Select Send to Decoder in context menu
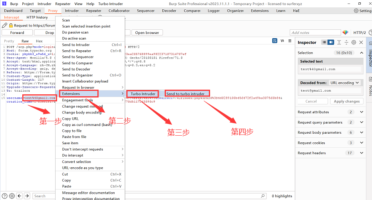This screenshot has width=372, height=200. pyautogui.click(x=90, y=69)
